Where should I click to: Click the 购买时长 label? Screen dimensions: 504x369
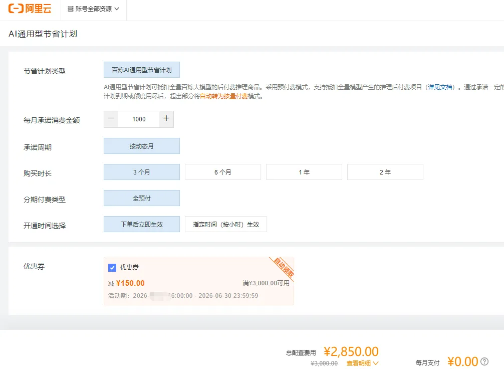tap(37, 173)
